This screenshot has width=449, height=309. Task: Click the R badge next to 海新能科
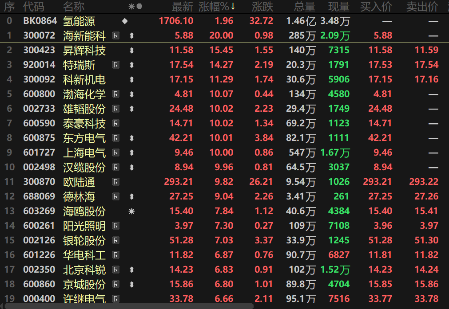pos(115,35)
